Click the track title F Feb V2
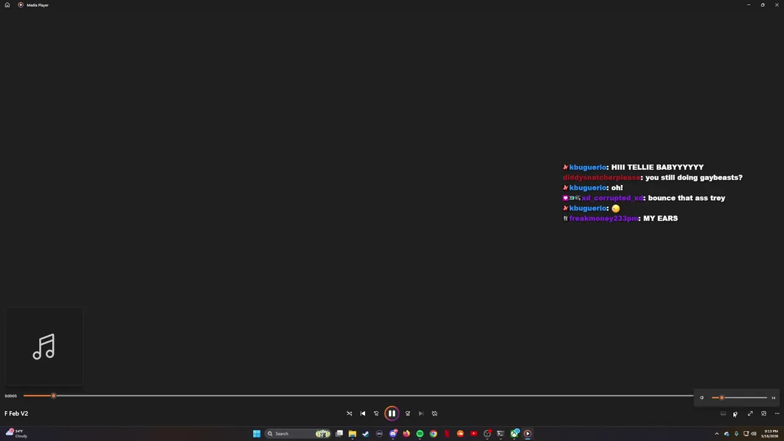 pos(16,413)
